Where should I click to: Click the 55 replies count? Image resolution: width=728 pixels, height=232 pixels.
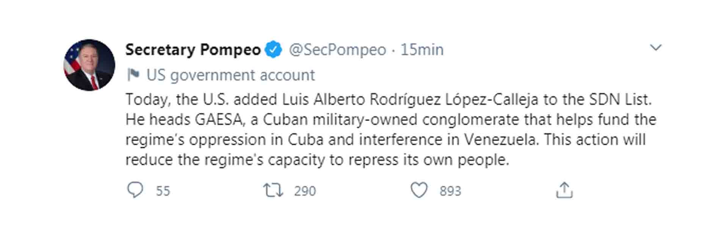[x=163, y=191]
